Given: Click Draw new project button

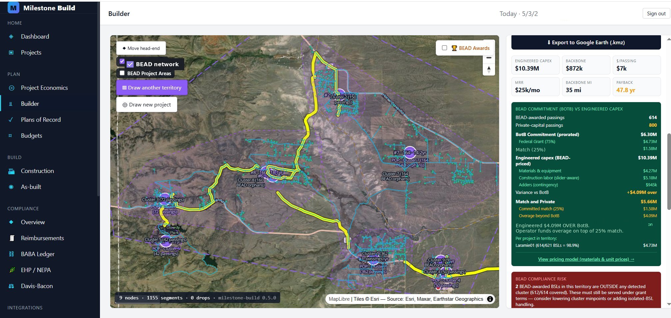Looking at the screenshot, I should tap(147, 105).
